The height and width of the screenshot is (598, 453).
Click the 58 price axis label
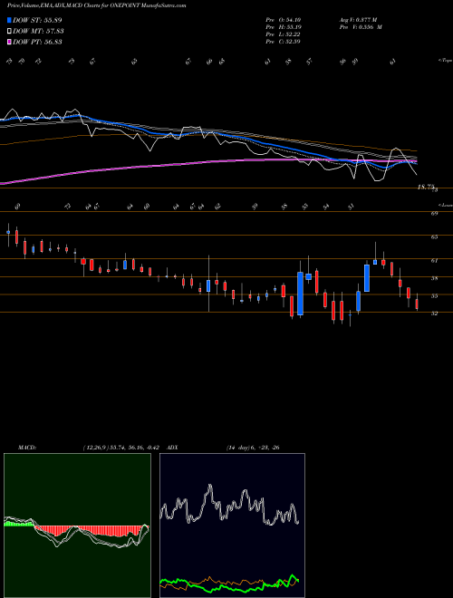434,278
